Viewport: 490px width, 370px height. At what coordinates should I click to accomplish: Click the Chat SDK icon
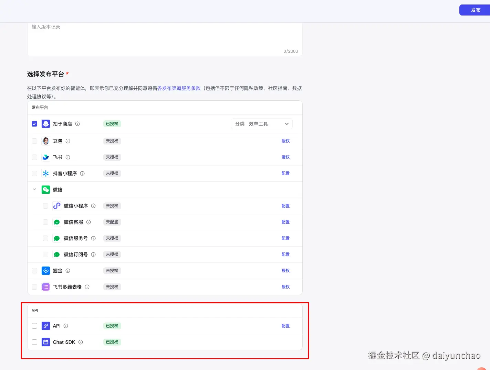[x=46, y=342]
